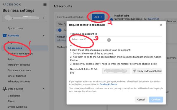Open Line of business
The height and width of the screenshot is (110, 177).
[x=17, y=76]
